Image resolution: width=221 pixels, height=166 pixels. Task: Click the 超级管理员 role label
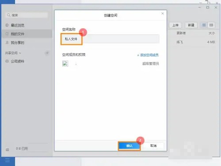(151, 64)
